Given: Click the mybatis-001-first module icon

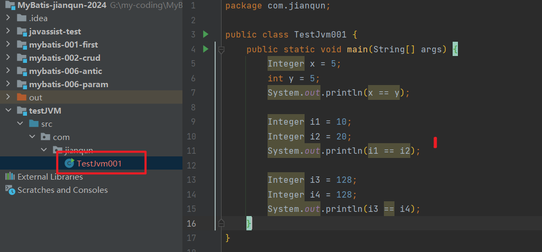Looking at the screenshot, I should (22, 44).
